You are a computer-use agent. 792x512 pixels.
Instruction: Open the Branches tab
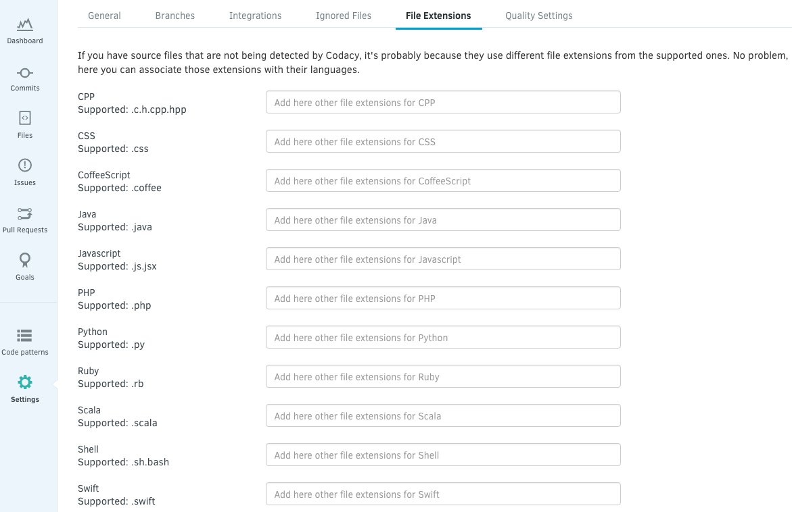(x=174, y=16)
